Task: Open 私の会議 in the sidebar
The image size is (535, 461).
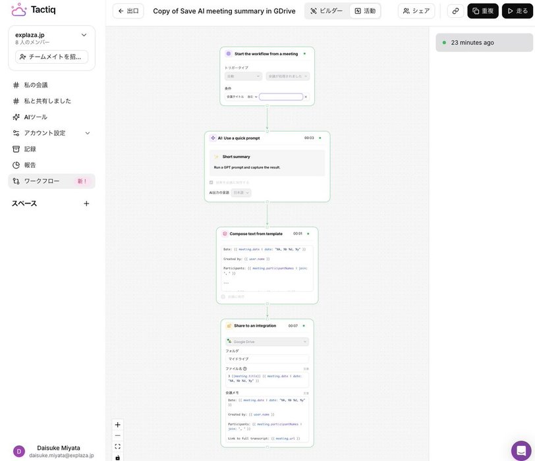Action: pos(51,85)
